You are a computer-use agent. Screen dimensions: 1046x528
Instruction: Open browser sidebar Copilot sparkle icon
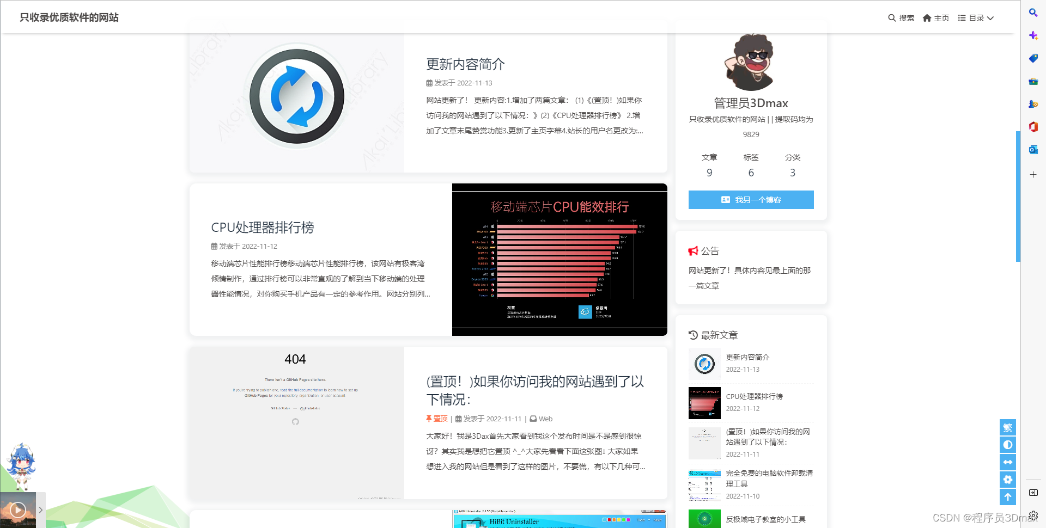point(1033,35)
